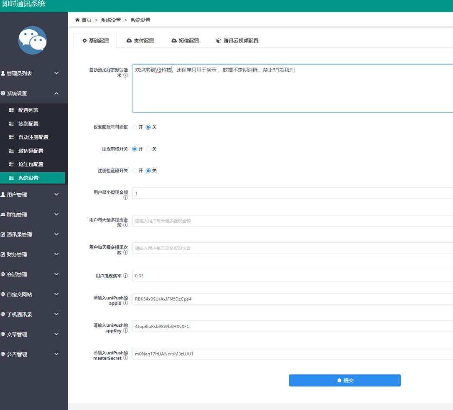
Task: Click info icon next to uniPush masterSecret
Action: pos(125,358)
